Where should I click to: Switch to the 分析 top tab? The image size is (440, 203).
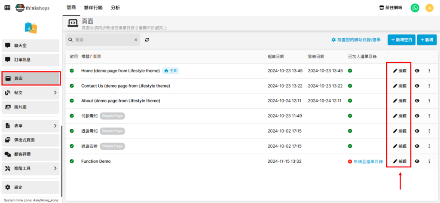pyautogui.click(x=115, y=8)
